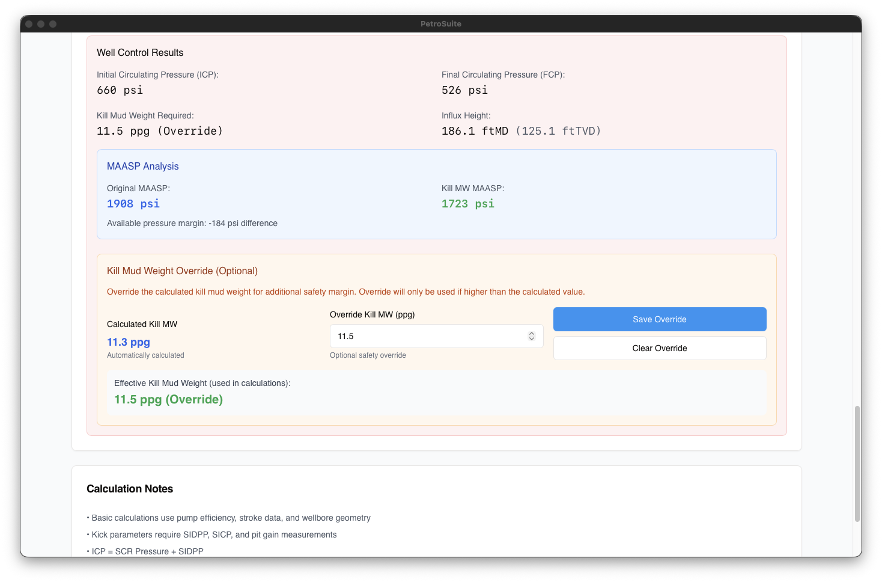Select the Initial Circulating Pressure value 660 psi
The image size is (882, 582).
pyautogui.click(x=119, y=90)
